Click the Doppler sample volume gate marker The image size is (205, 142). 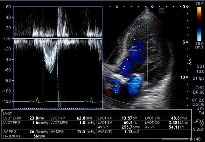pyautogui.click(x=124, y=68)
